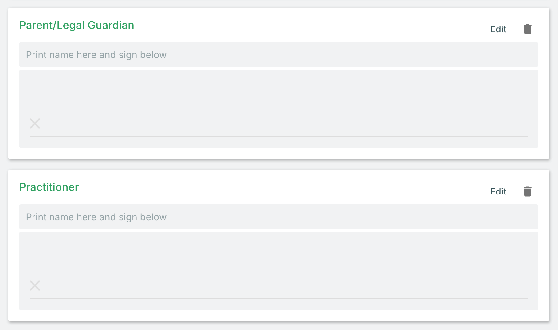
Task: Click the Practitioner "Print name here" placeholder text
Action: tap(96, 217)
